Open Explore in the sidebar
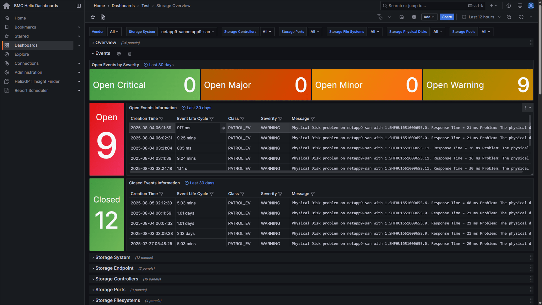Viewport: 542px width, 305px height. pos(22,54)
